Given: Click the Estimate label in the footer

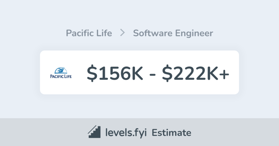Looking at the screenshot, I should [171, 133].
